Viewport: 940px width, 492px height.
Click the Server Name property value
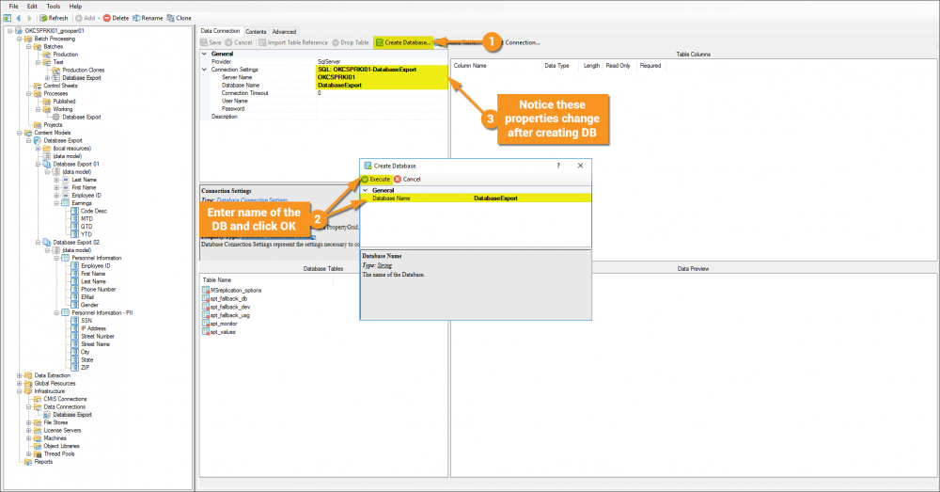tap(382, 77)
